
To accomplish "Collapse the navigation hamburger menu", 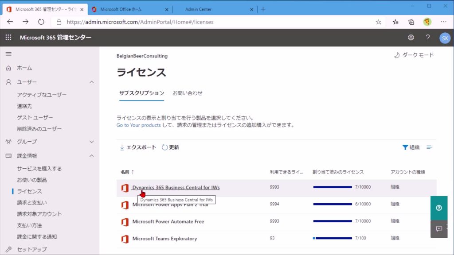I will [x=9, y=54].
